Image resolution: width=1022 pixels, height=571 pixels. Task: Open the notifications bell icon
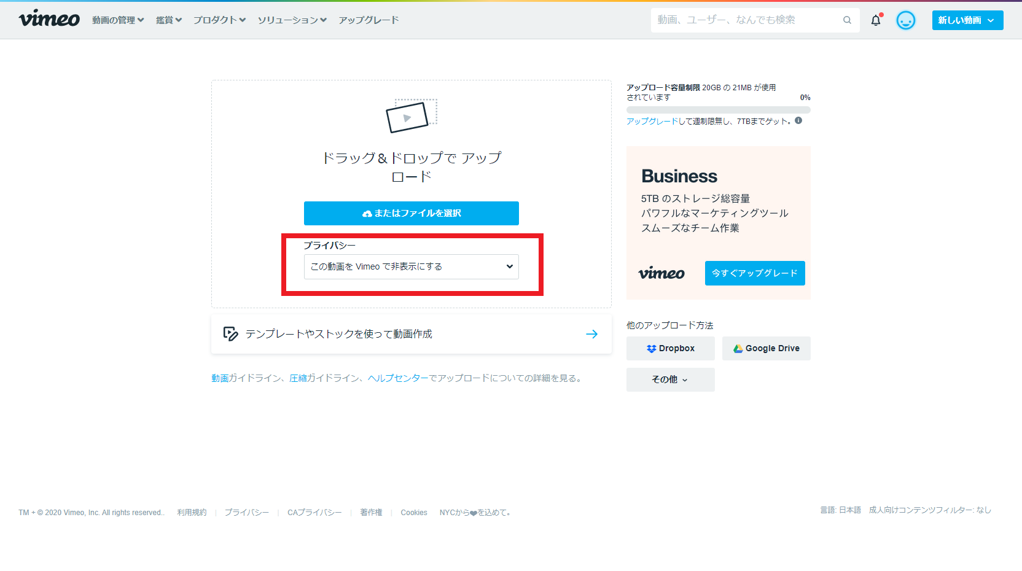876,20
